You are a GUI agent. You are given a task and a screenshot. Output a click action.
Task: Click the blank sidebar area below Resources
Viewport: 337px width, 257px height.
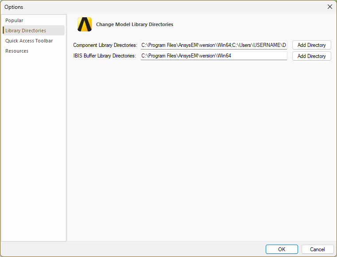click(33, 146)
